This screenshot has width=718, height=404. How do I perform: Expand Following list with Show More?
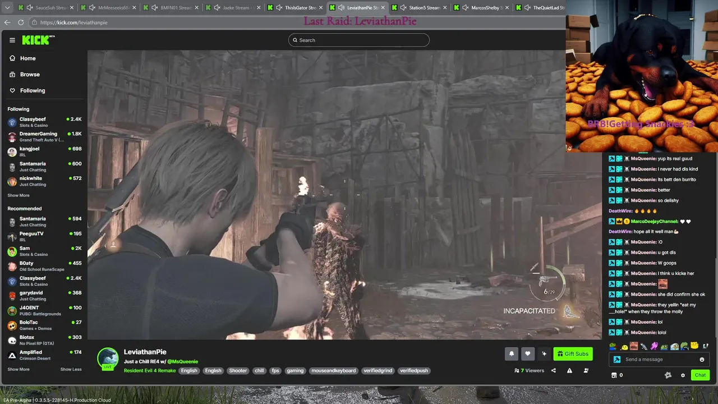pyautogui.click(x=19, y=195)
